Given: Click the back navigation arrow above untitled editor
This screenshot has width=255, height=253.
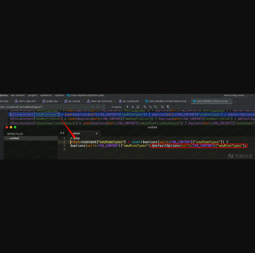Looking at the screenshot, I should point(61,133).
